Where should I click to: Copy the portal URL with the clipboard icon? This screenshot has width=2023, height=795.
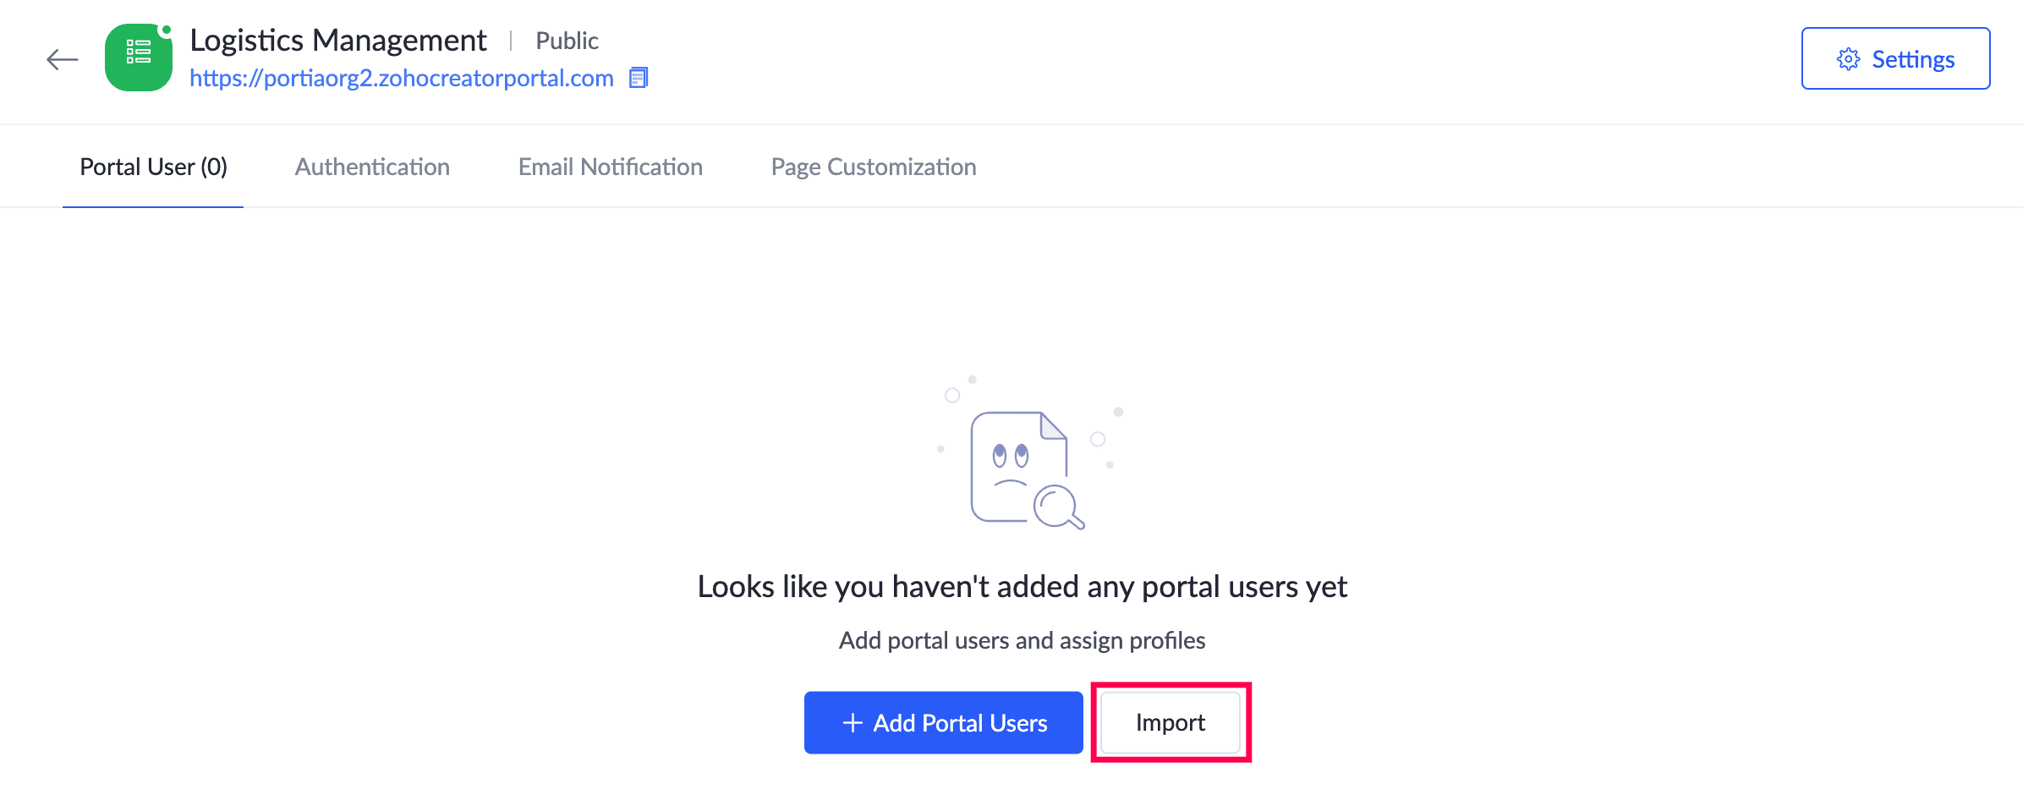(x=639, y=78)
